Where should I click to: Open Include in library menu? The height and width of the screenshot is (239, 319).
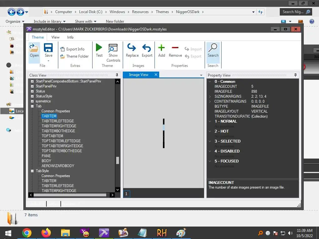(50, 21)
